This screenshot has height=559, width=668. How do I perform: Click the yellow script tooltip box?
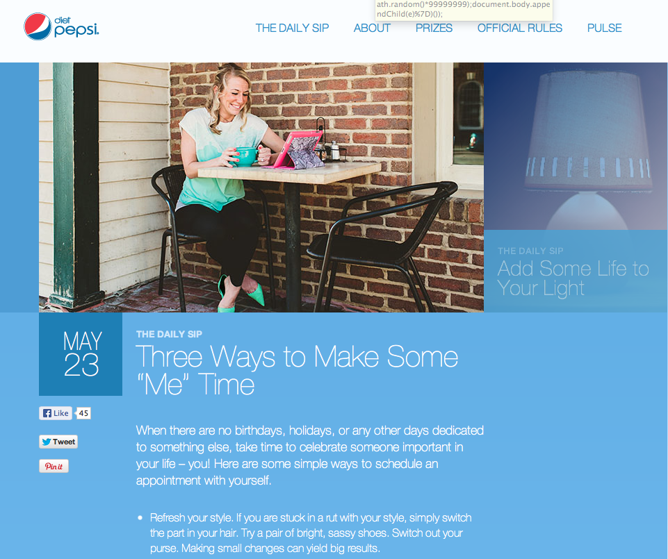[464, 10]
